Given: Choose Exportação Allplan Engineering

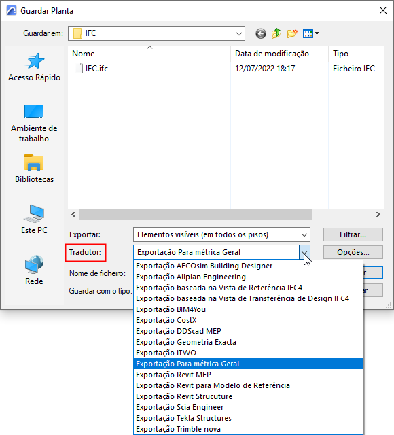Looking at the screenshot, I should (248, 277).
